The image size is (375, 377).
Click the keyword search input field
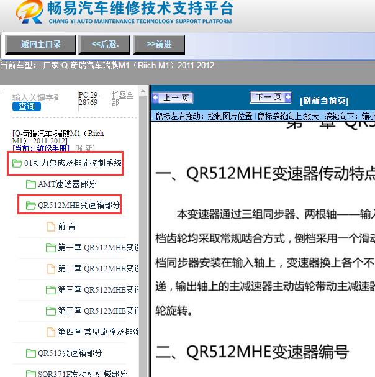coord(35,98)
